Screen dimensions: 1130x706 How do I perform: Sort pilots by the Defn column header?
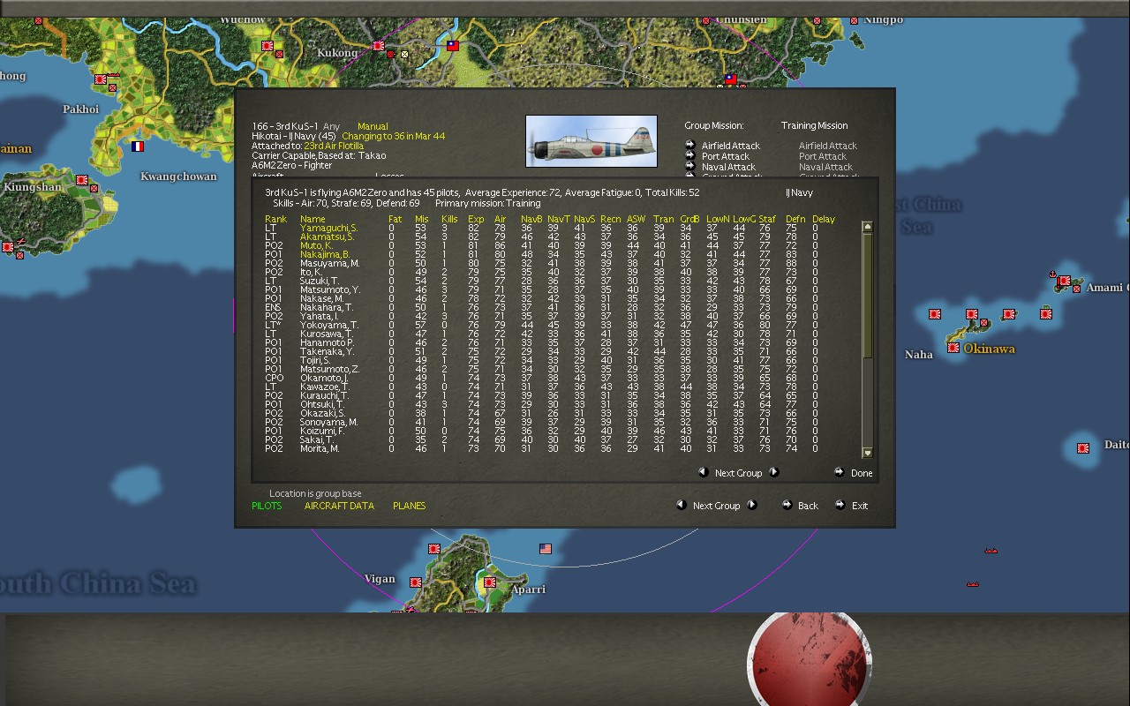[x=795, y=219]
